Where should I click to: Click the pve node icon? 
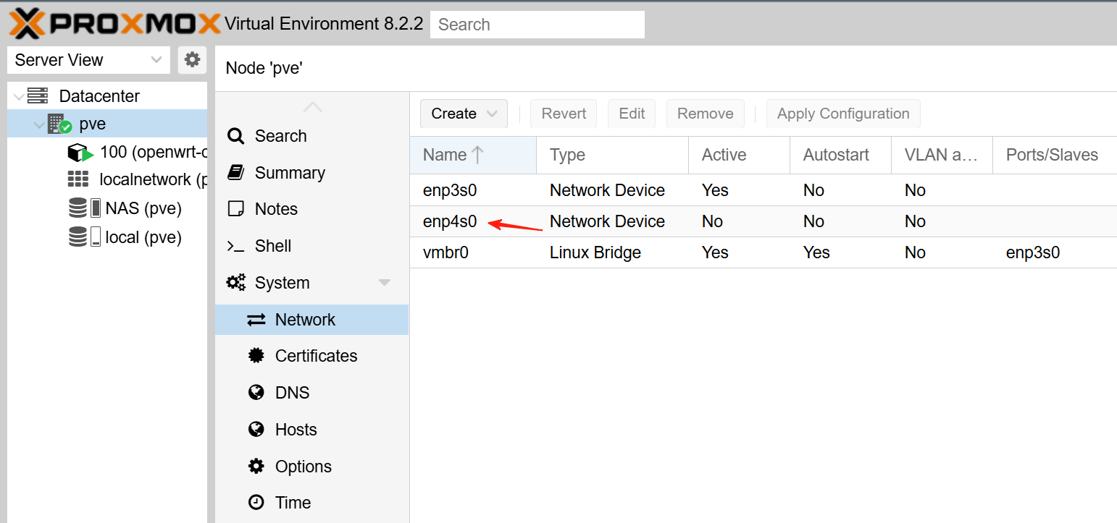(x=59, y=124)
